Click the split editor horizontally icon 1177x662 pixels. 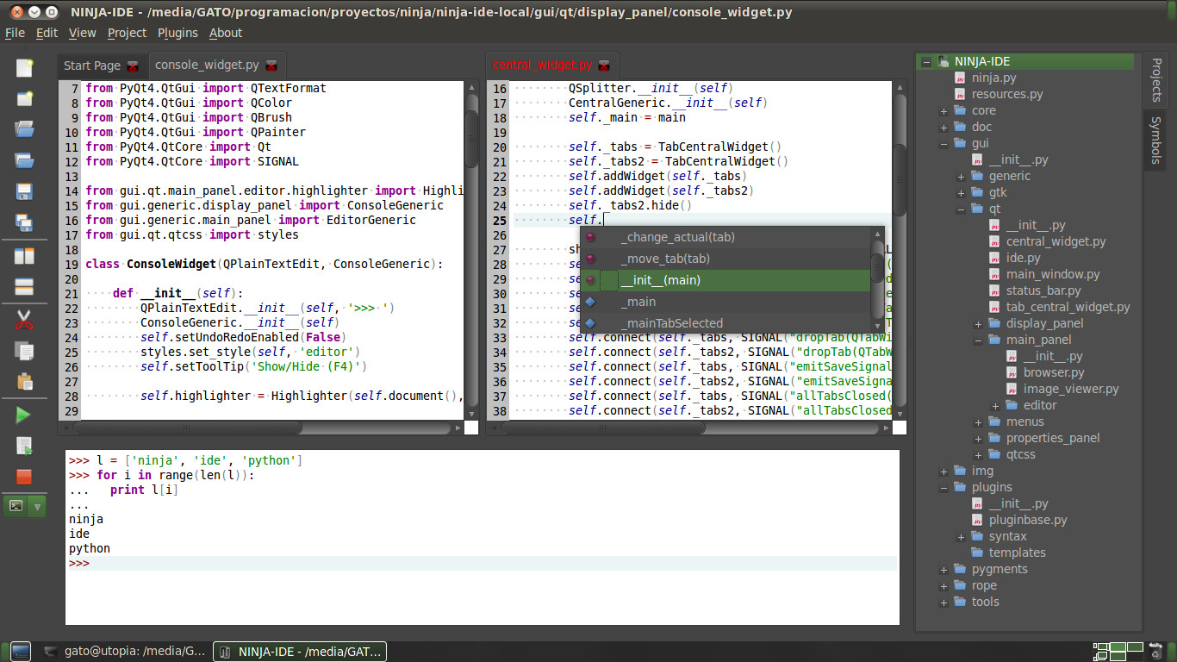[24, 286]
